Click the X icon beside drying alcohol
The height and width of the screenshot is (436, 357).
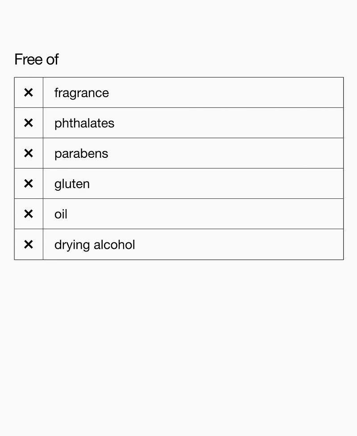click(29, 244)
